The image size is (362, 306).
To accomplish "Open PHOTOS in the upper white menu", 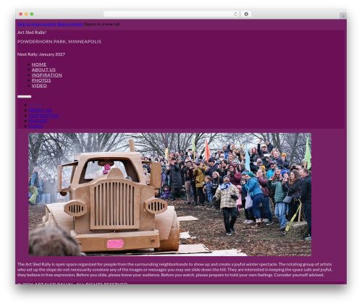I will pos(41,80).
